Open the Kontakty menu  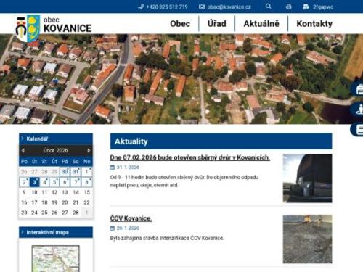tap(314, 24)
